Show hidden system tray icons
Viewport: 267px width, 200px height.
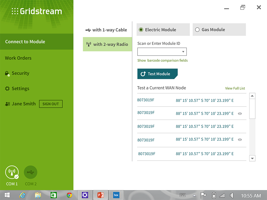click(x=194, y=195)
